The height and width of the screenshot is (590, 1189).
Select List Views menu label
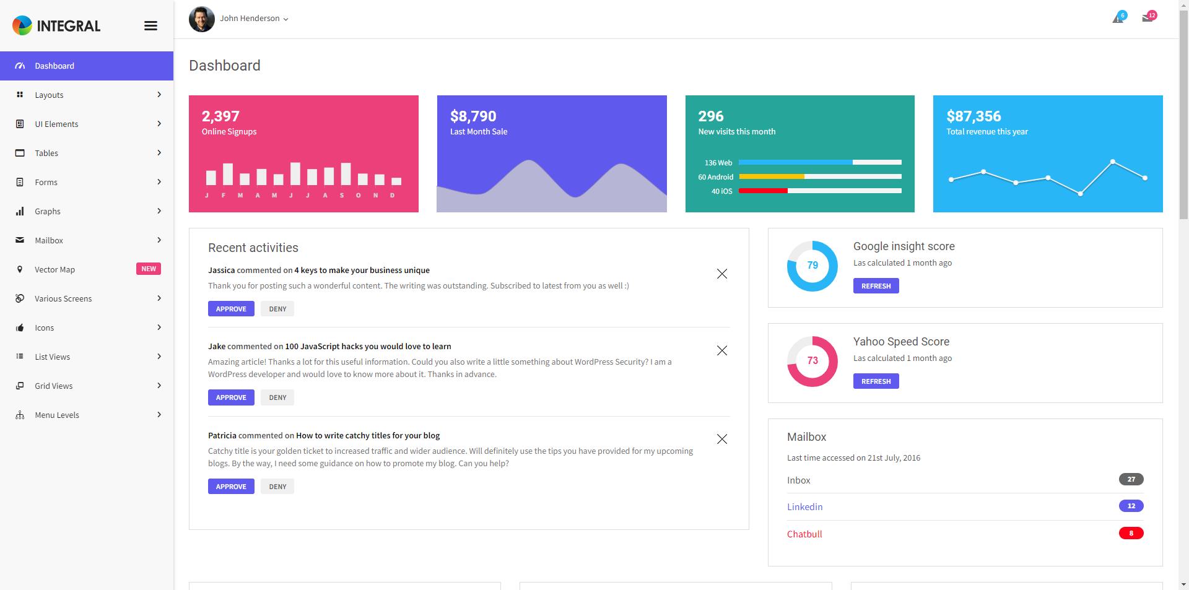point(53,357)
